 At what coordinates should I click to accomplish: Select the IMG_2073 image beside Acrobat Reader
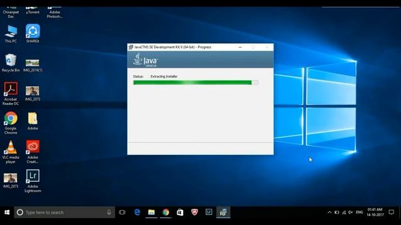[33, 94]
